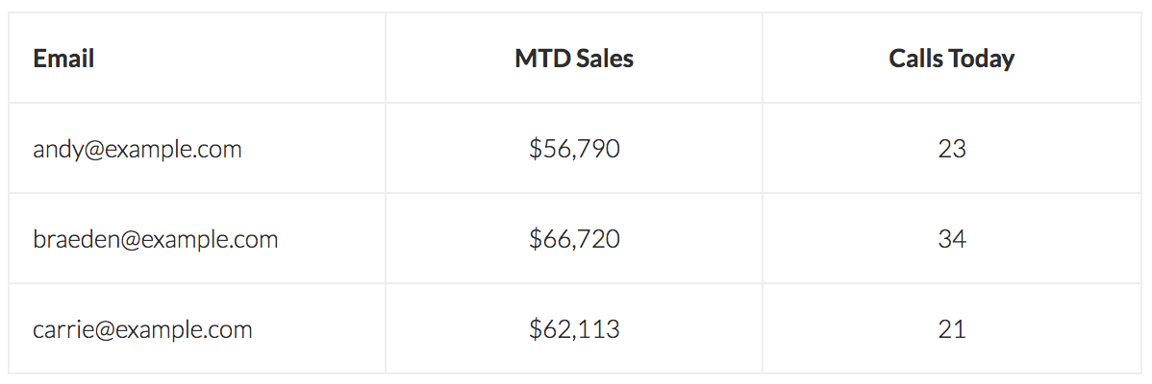Click the word Email in header

point(63,58)
